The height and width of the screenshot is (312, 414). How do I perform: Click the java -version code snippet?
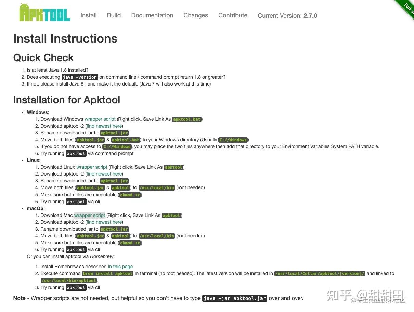pyautogui.click(x=80, y=77)
